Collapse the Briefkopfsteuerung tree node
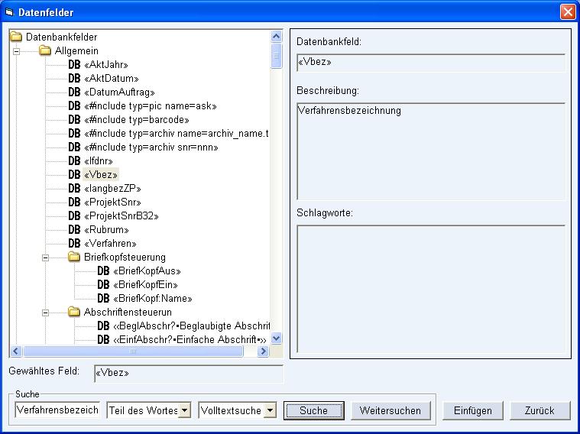 45,257
